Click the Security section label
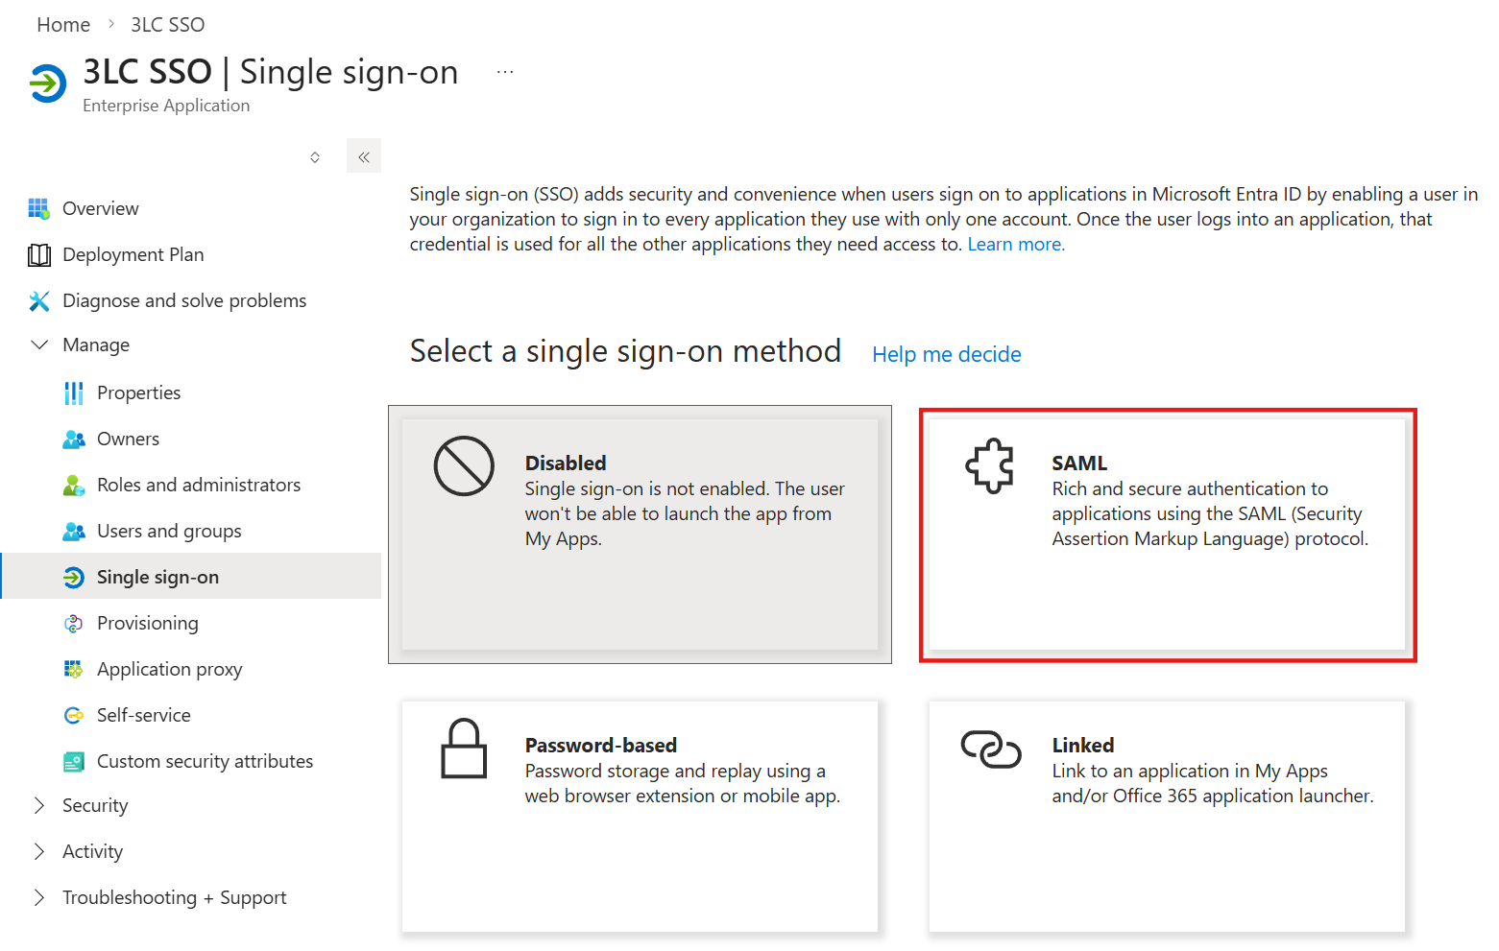This screenshot has height=951, width=1499. click(95, 805)
